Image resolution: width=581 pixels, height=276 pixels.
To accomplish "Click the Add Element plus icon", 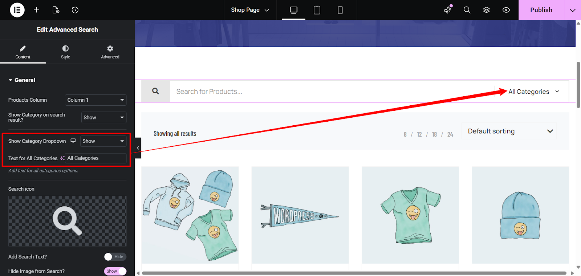I will click(36, 10).
